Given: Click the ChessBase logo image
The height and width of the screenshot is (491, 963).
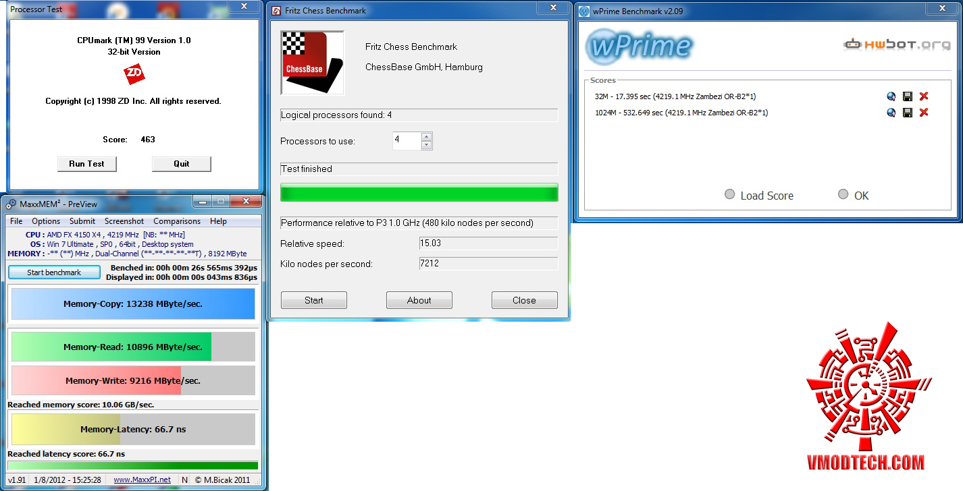Looking at the screenshot, I should [313, 63].
